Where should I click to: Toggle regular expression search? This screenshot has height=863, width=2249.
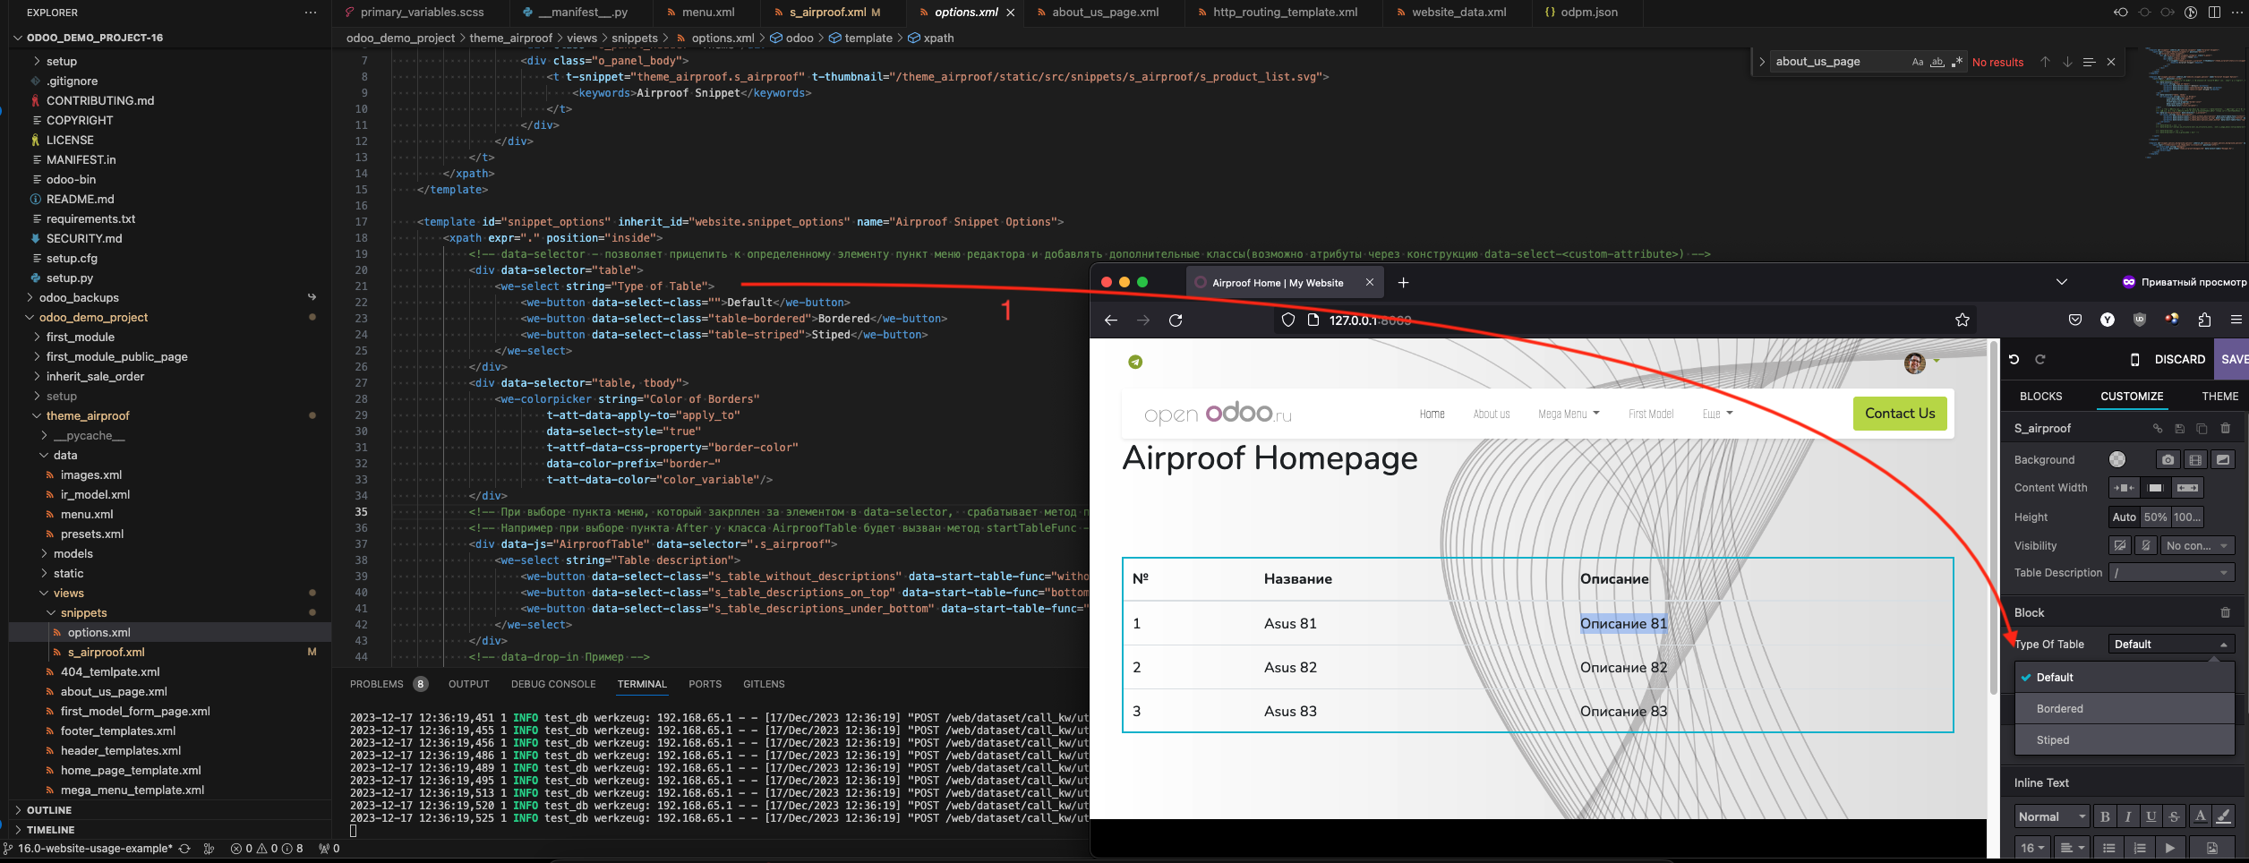1956,62
